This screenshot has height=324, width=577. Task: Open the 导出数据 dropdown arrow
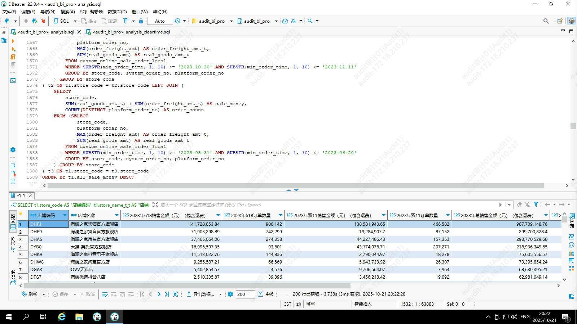[x=220, y=294]
